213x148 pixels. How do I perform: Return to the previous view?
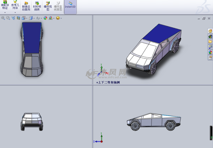[x=13, y=18]
